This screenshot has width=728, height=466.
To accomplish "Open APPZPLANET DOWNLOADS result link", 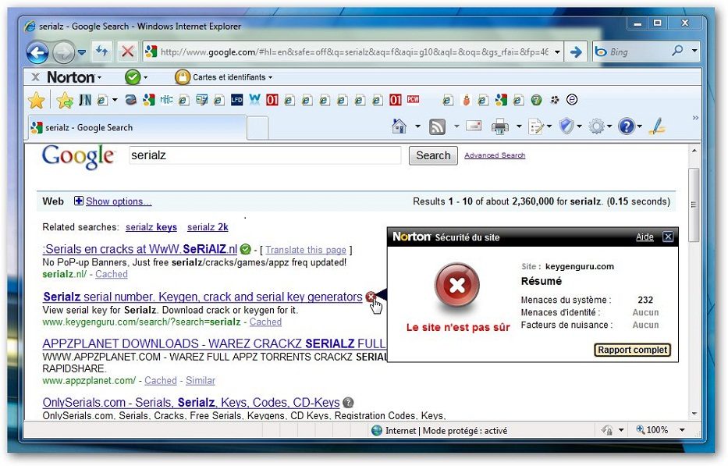I will point(214,343).
